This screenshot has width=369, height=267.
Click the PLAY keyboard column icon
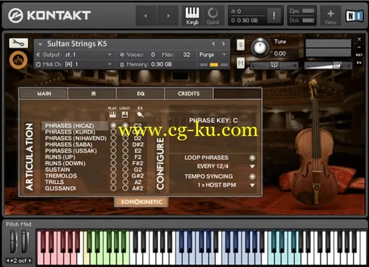[x=112, y=115]
